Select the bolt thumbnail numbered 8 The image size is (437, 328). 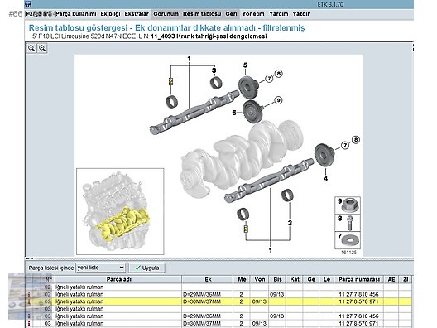[x=348, y=223]
